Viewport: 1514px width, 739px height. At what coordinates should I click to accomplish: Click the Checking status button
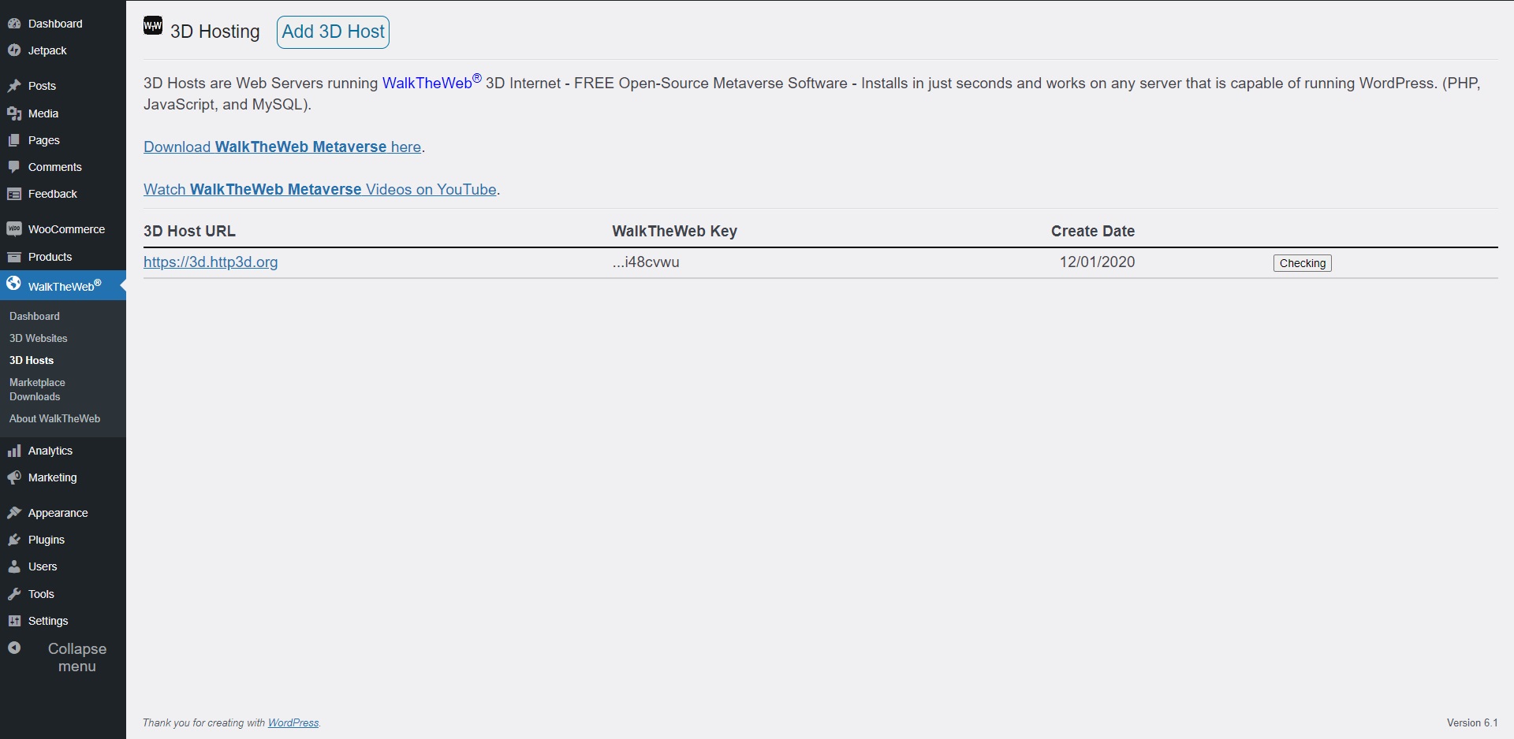[1303, 263]
